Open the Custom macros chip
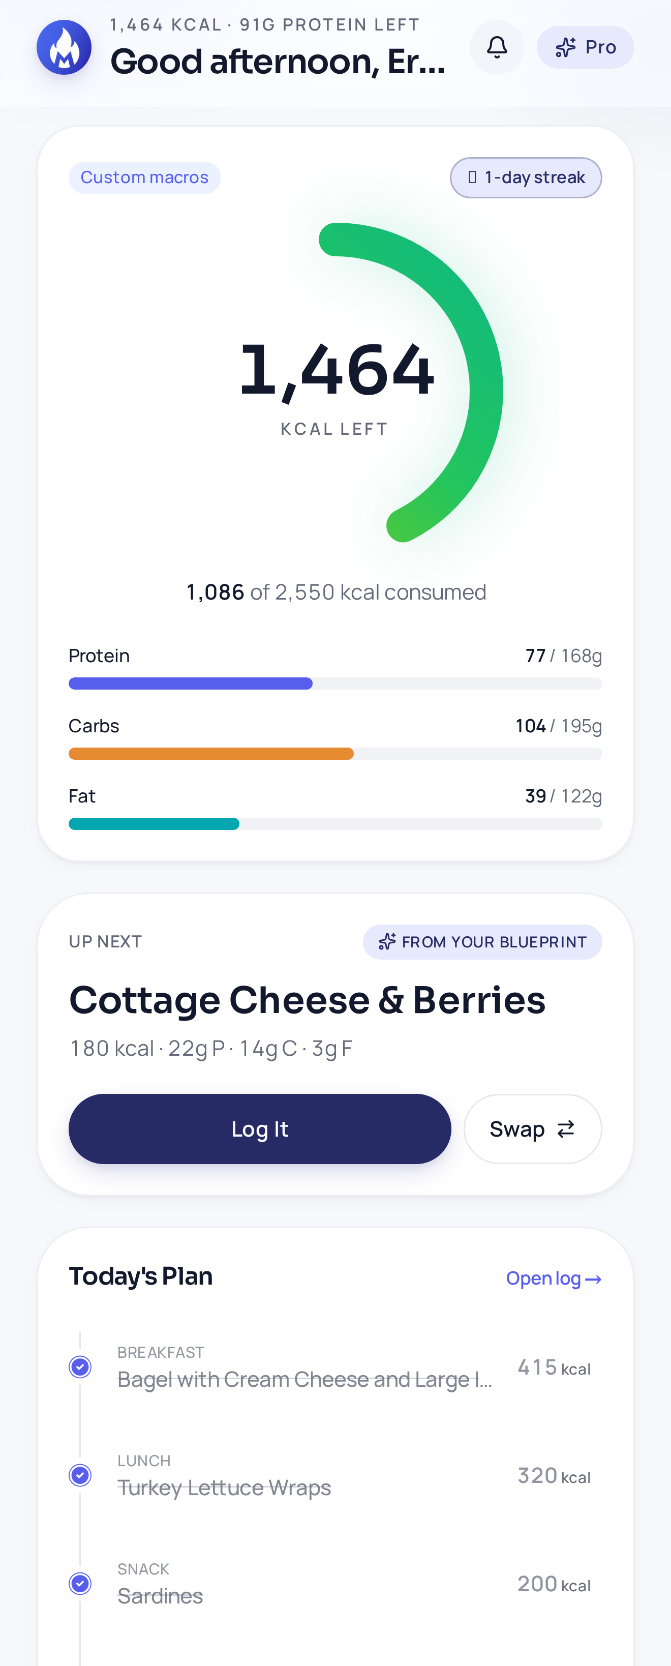The image size is (671, 1666). 145,177
